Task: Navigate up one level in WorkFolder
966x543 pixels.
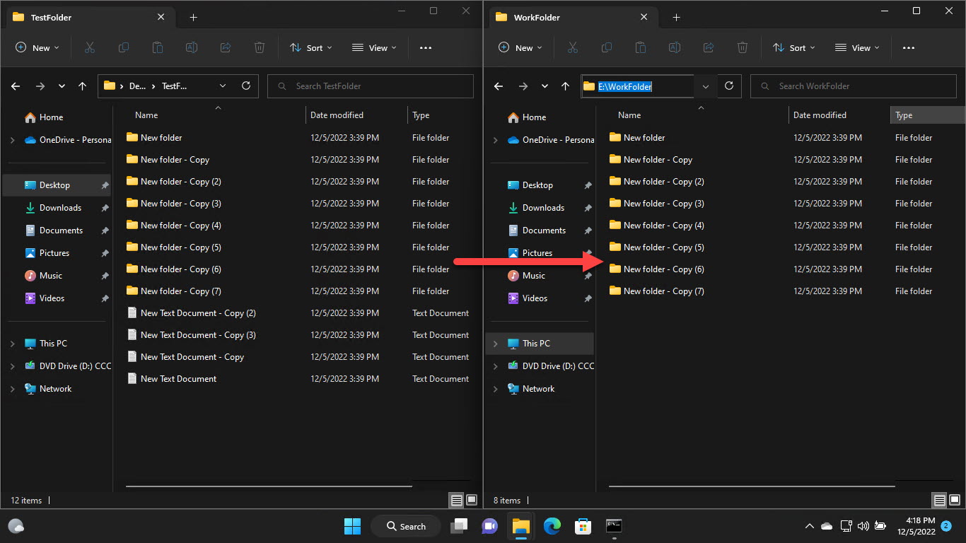Action: click(x=565, y=86)
